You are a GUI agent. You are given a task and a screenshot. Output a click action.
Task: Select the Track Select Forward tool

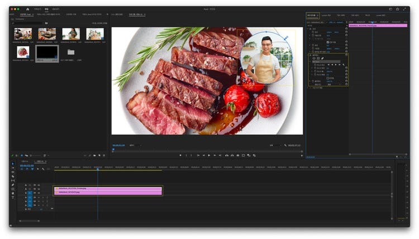pos(12,168)
